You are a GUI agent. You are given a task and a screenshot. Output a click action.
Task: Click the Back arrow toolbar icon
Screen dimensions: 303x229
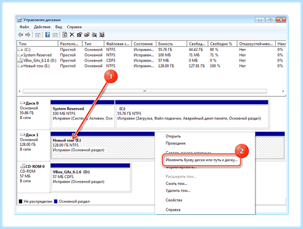(x=21, y=35)
